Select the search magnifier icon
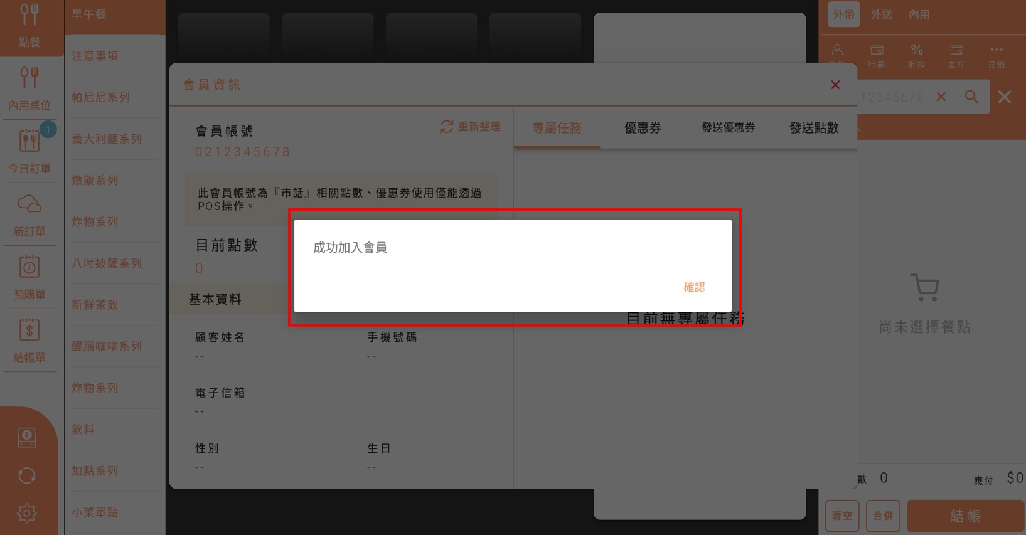This screenshot has height=535, width=1026. (971, 97)
